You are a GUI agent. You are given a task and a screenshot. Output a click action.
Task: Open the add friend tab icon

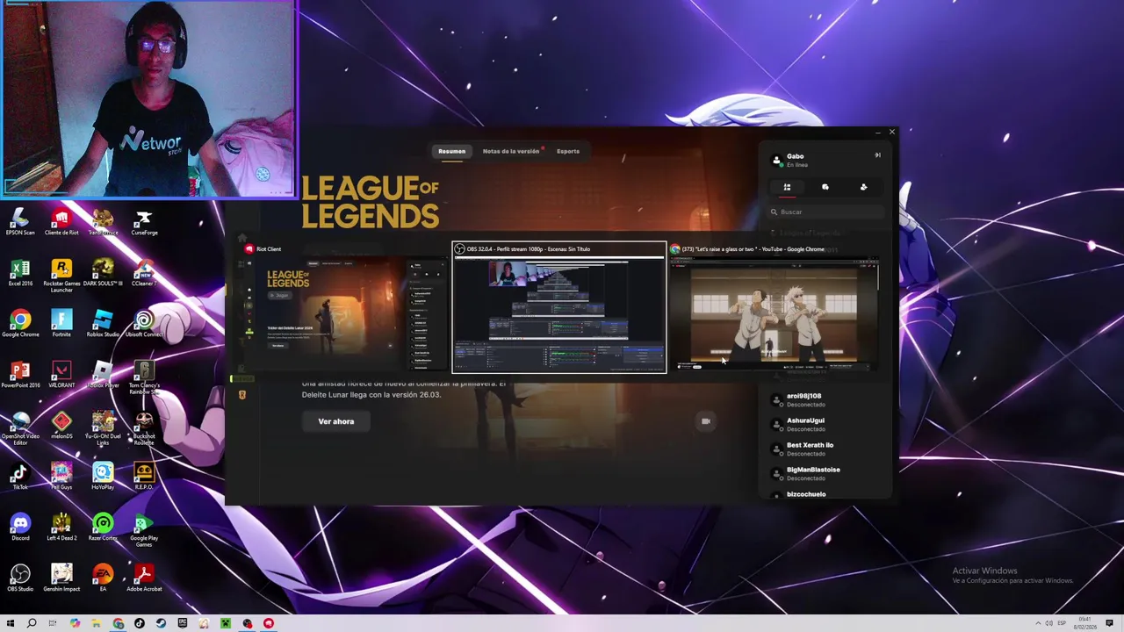point(863,187)
